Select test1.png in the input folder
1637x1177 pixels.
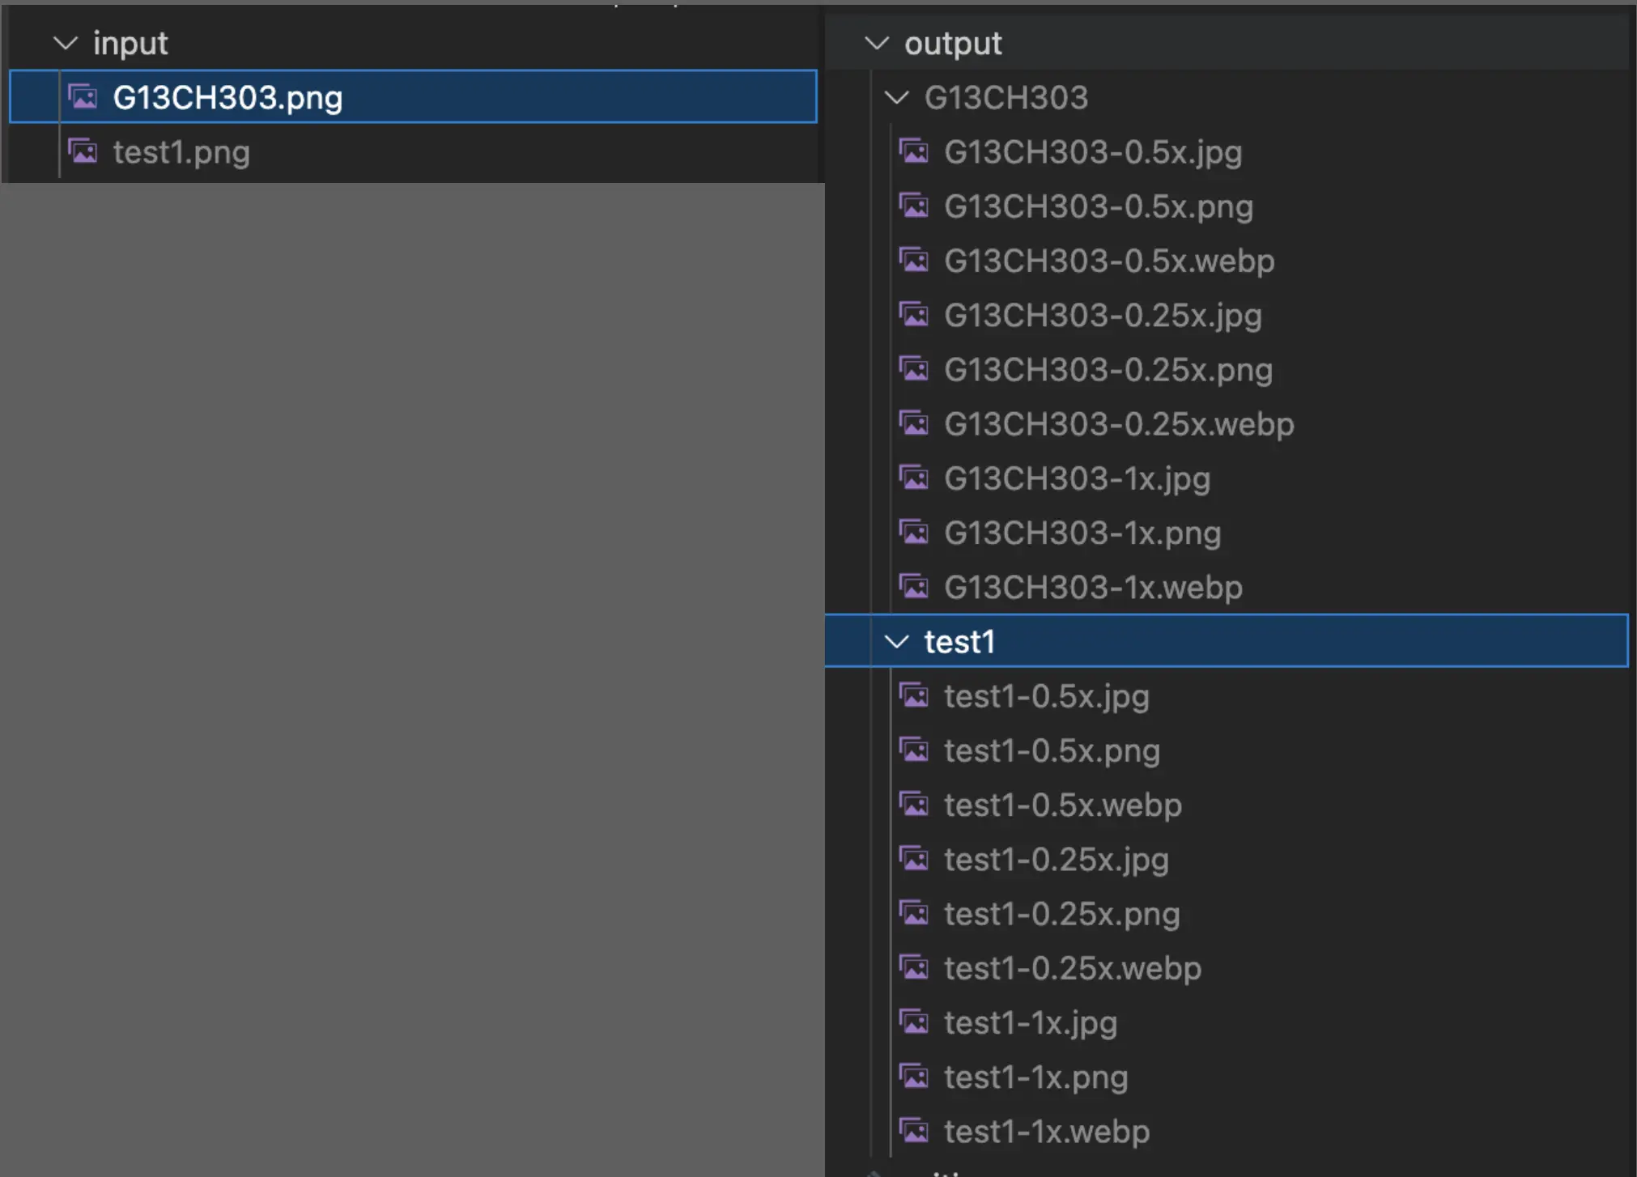click(181, 151)
